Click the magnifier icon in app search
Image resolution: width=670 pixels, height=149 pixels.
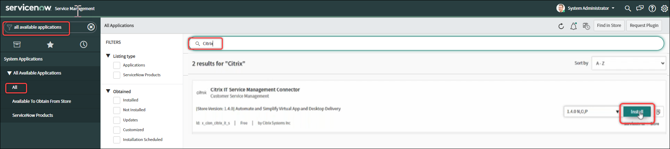pos(198,44)
